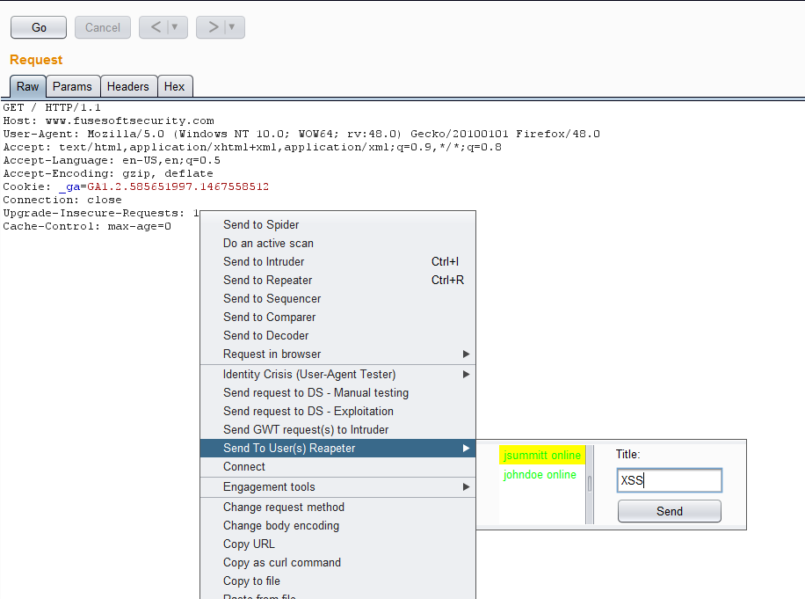Click the Title input field
Viewport: 805px width, 599px height.
[x=670, y=480]
